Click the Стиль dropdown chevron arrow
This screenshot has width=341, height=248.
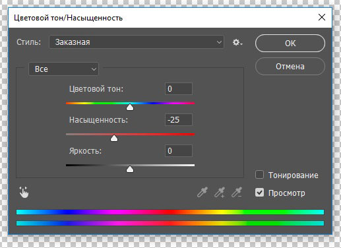[219, 42]
